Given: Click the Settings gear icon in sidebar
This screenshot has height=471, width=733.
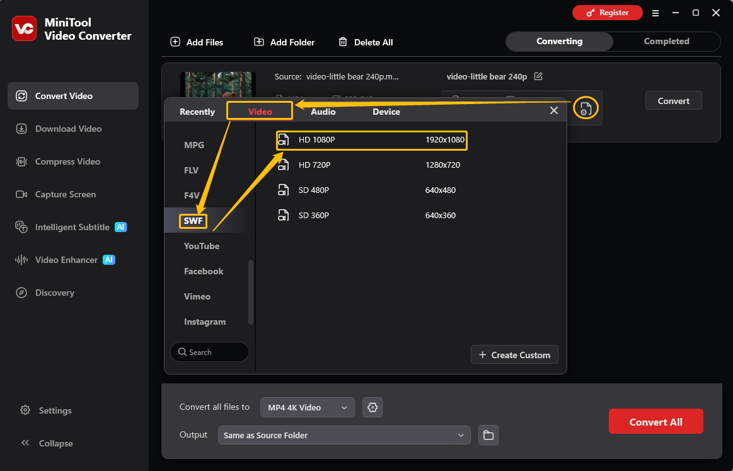Looking at the screenshot, I should click(25, 410).
